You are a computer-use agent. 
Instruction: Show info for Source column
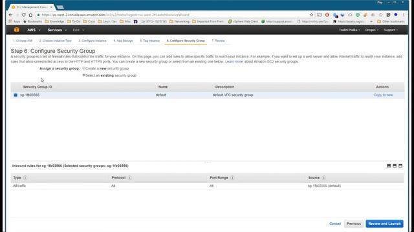(323, 178)
